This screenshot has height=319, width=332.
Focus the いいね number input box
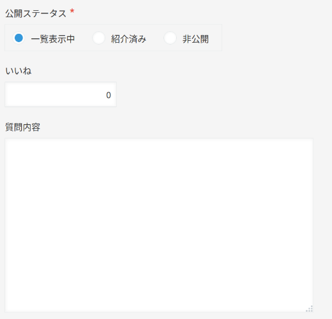tap(61, 94)
